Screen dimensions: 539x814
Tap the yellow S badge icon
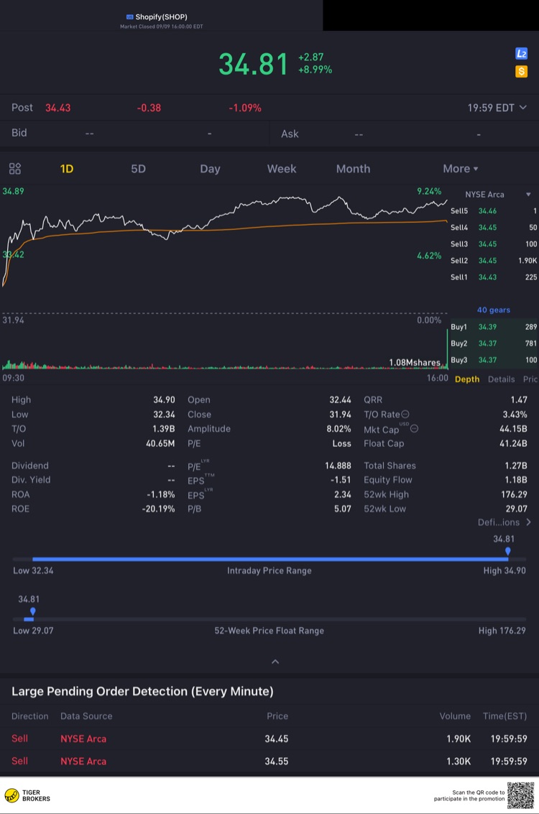pyautogui.click(x=521, y=72)
